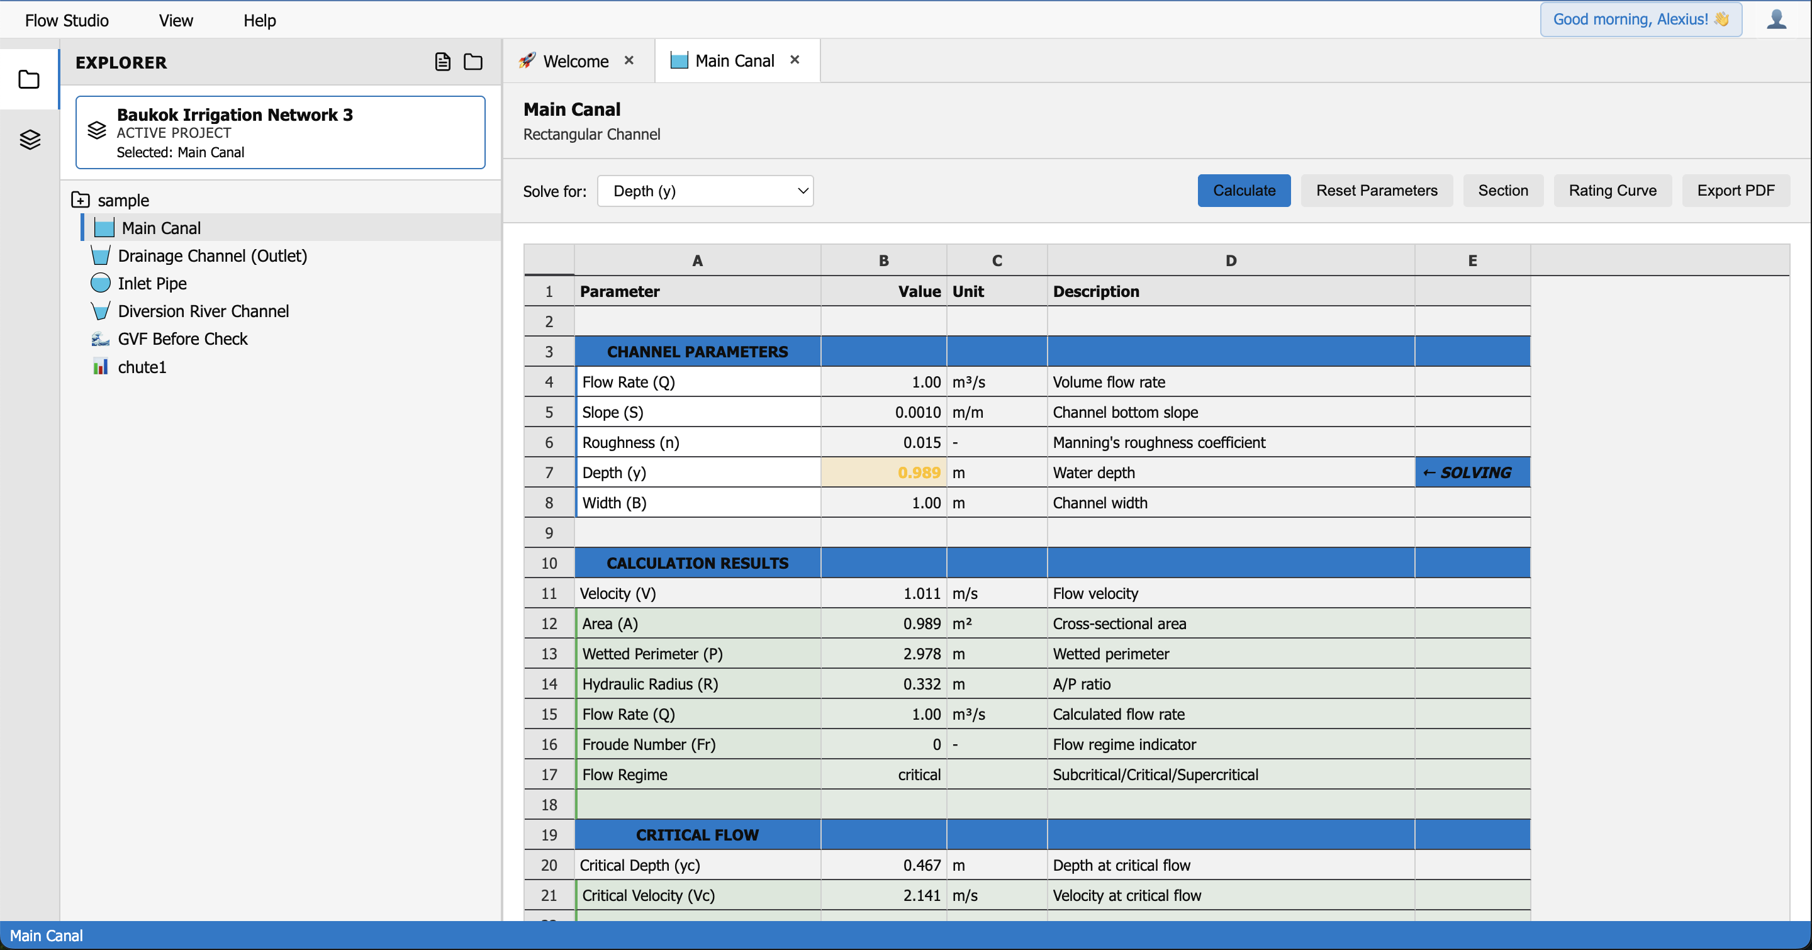
Task: Click the trapezoid icon beside Drainage Channel (Outlet)
Action: 101,255
